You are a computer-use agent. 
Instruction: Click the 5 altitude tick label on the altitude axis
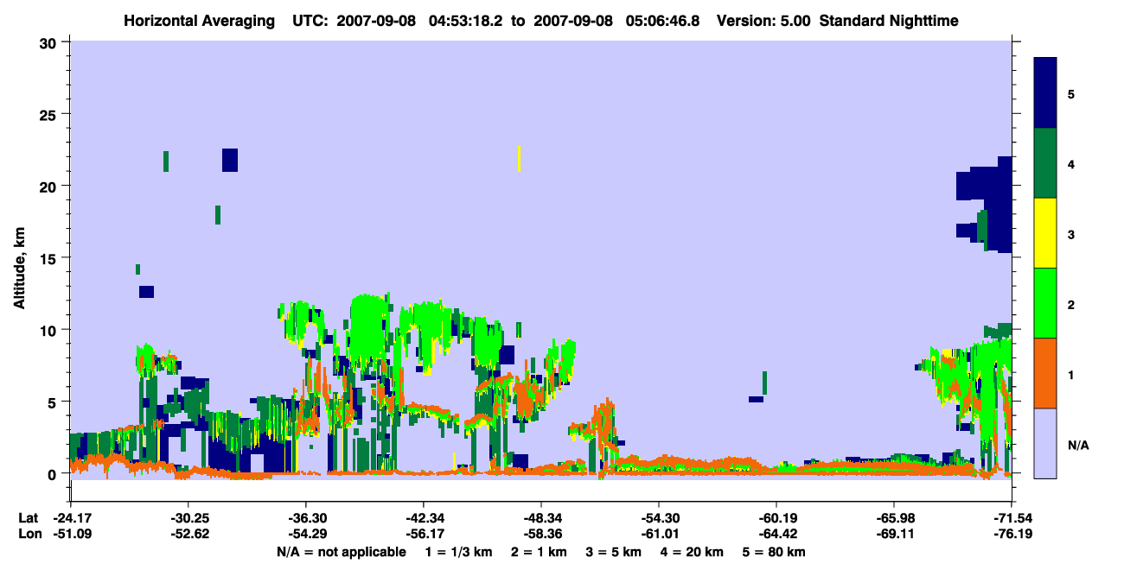[x=54, y=402]
